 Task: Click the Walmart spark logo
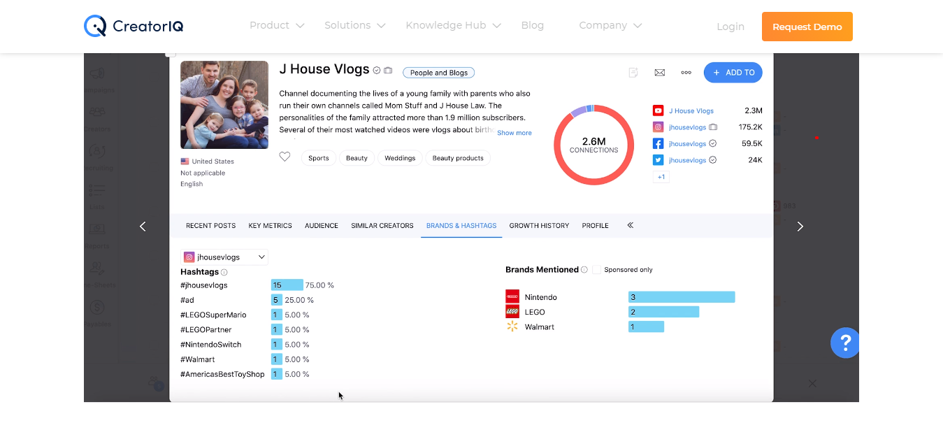[512, 327]
